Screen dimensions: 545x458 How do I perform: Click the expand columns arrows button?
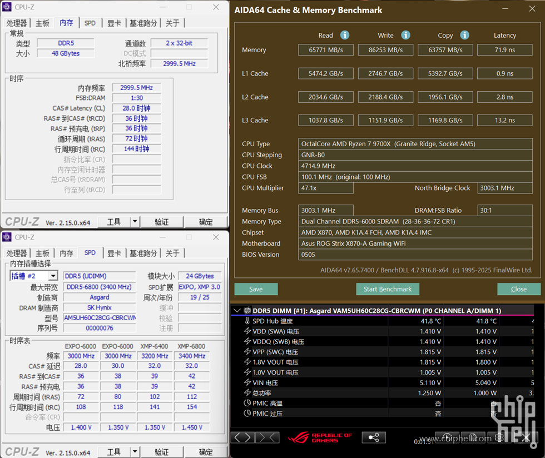click(x=242, y=437)
